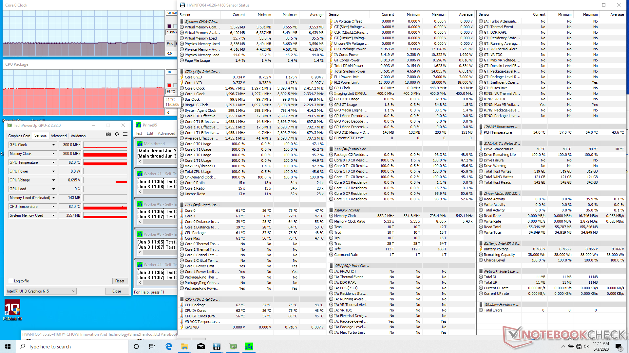Enable the Log to file checkbox
The height and width of the screenshot is (353, 629).
click(x=11, y=281)
